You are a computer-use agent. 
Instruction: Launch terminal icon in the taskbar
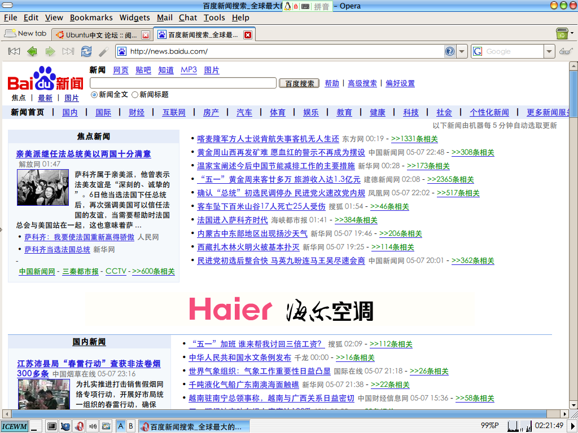(x=52, y=426)
